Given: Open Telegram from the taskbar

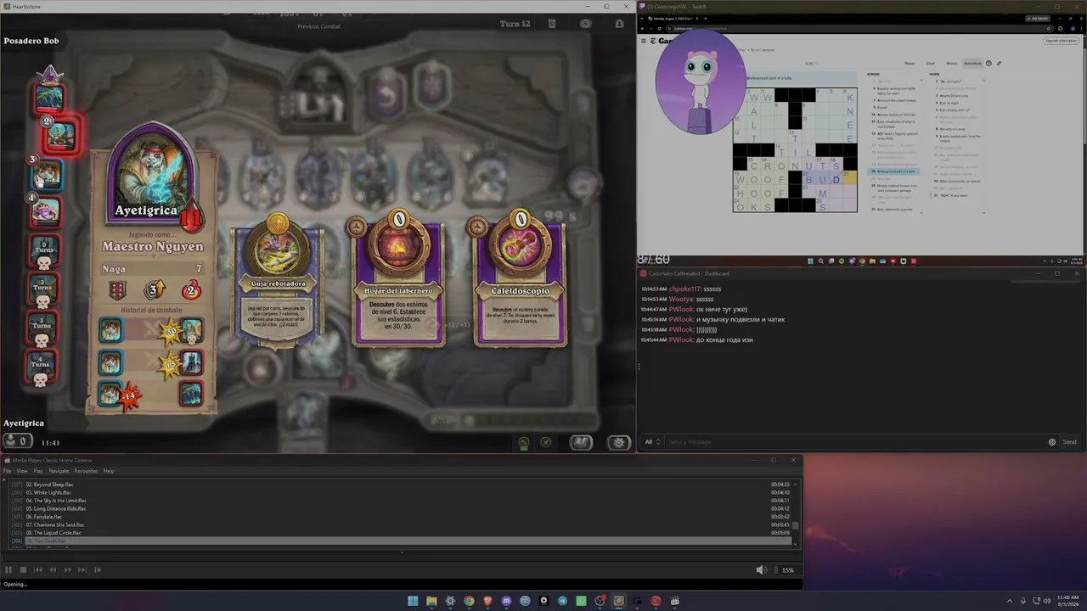Looking at the screenshot, I should tap(562, 601).
